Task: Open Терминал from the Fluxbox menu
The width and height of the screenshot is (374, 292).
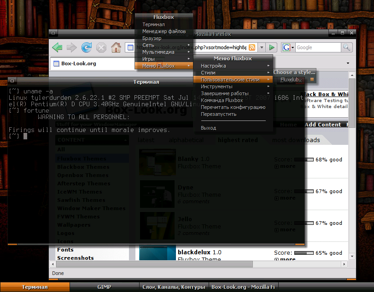Action: 164,24
